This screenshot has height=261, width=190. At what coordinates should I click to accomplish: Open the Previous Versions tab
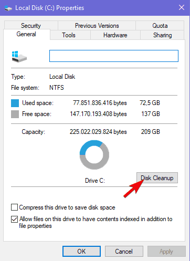[97, 26]
